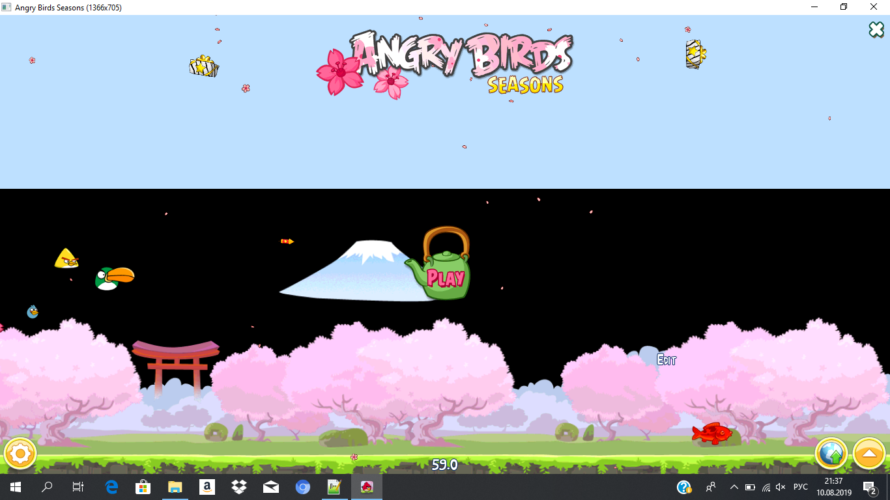The image size is (890, 500).
Task: Click the yellow triangle bird
Action: [66, 258]
